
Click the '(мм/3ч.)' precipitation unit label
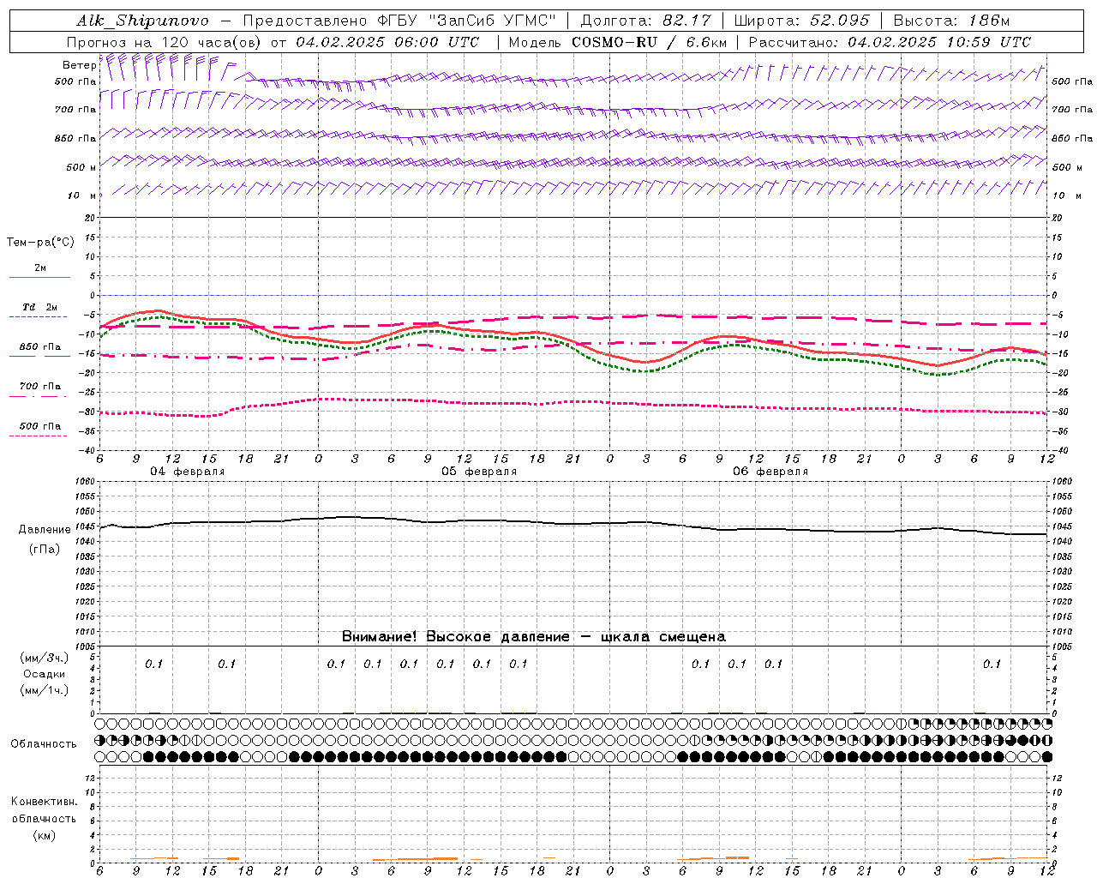click(x=44, y=658)
